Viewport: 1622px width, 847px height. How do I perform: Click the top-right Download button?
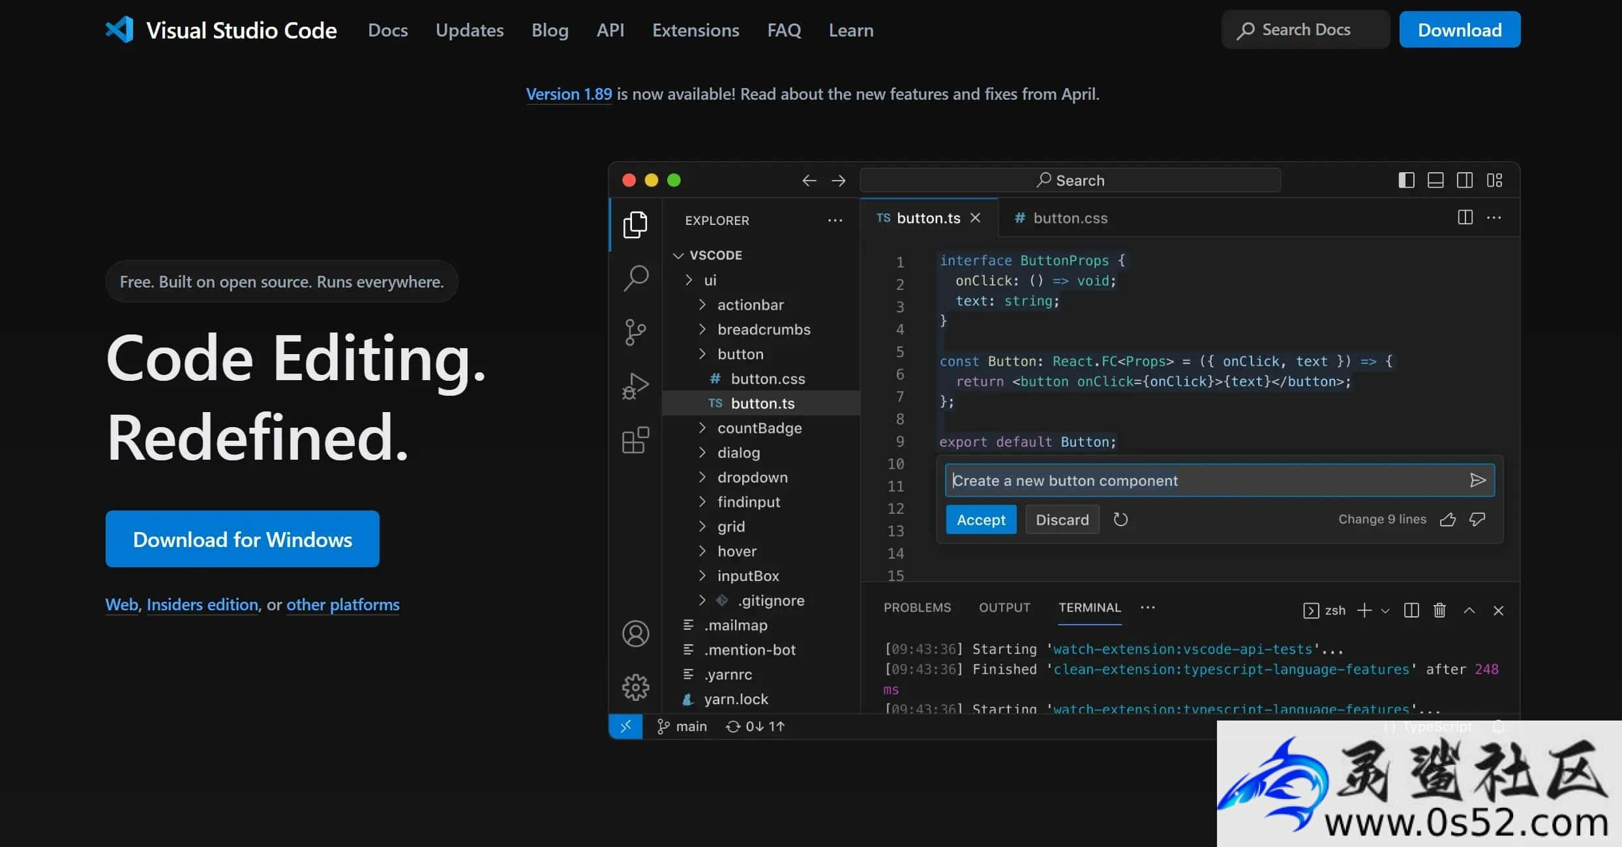click(x=1460, y=29)
